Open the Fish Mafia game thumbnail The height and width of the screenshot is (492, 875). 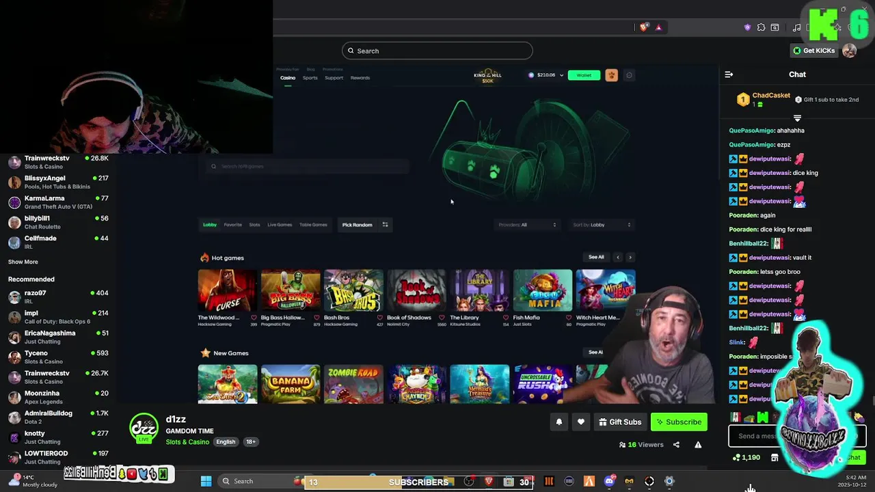coord(543,290)
